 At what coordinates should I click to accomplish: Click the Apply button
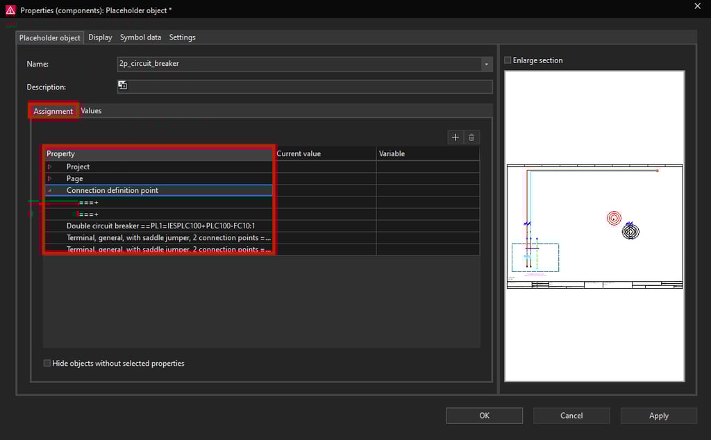658,416
